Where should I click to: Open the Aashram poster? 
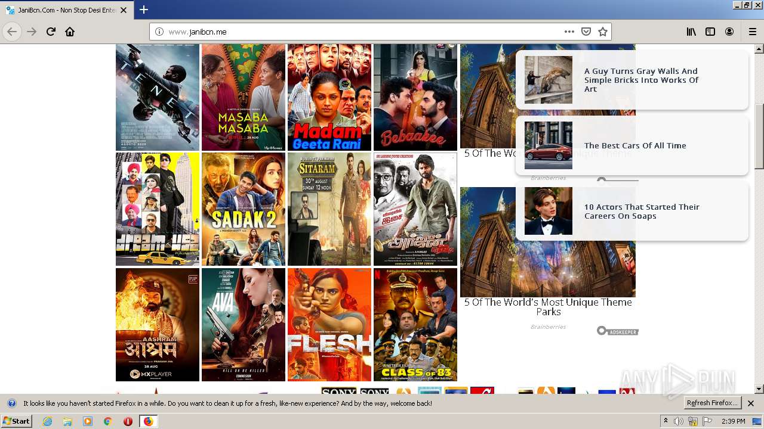158,325
